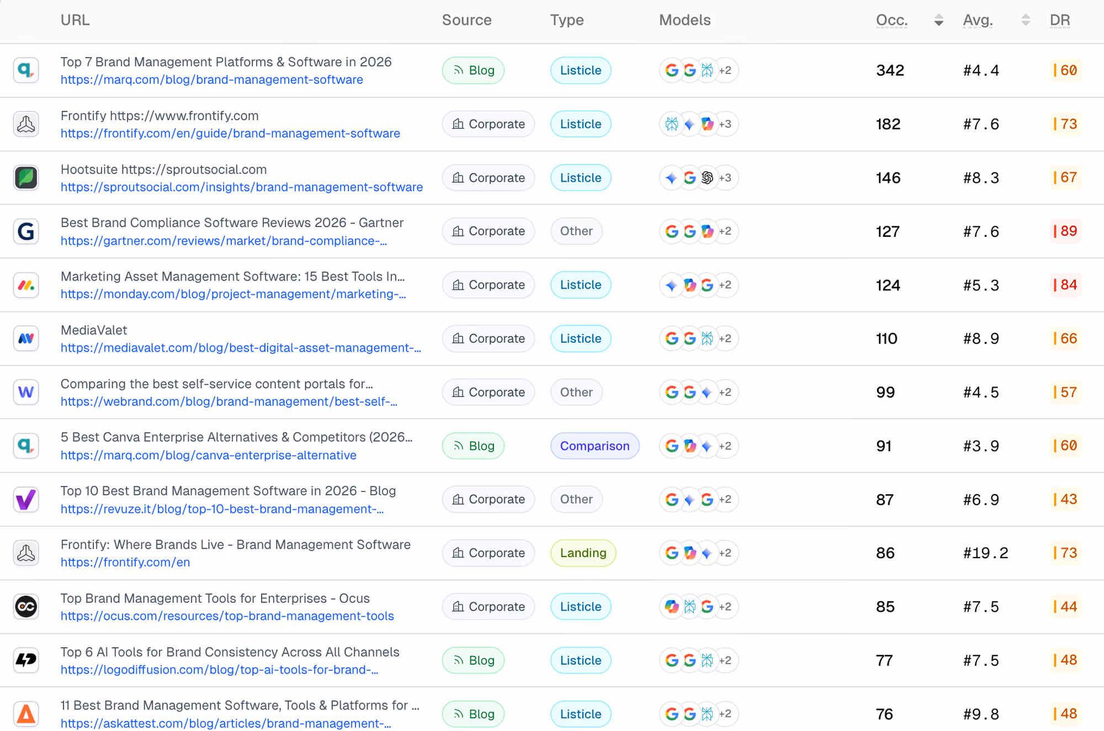Open the askattest.com blog link
Viewport: 1104px width, 731px height.
coord(226,723)
